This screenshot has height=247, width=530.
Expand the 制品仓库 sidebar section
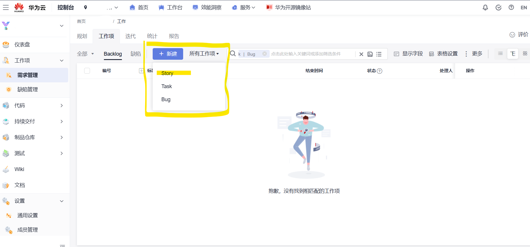pos(62,137)
